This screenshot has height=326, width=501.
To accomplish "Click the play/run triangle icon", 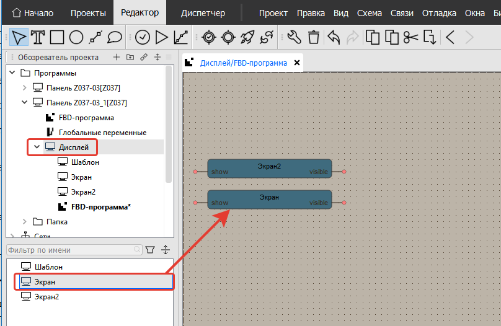I will point(162,38).
